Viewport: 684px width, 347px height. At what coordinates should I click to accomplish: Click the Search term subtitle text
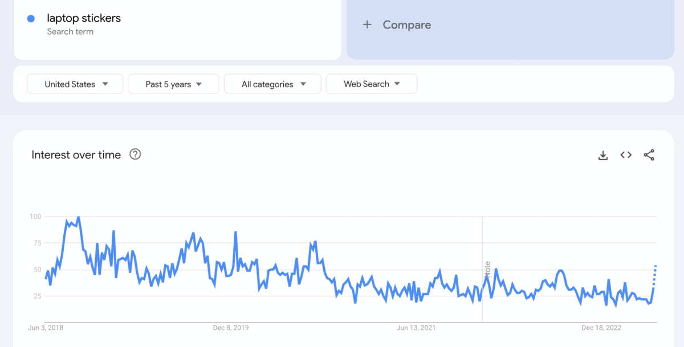tap(70, 32)
